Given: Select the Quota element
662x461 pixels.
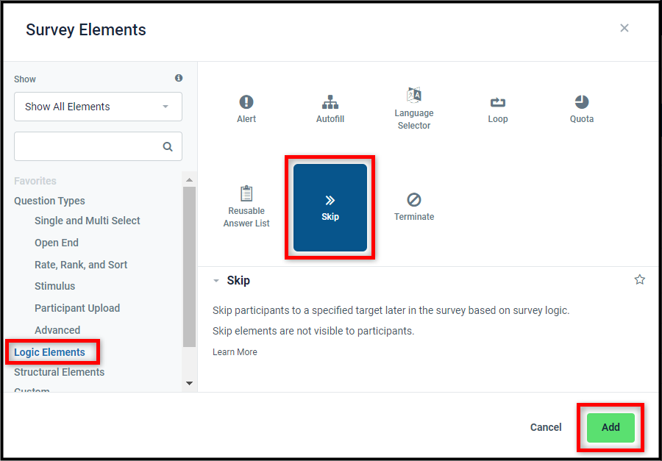Looking at the screenshot, I should click(x=581, y=109).
